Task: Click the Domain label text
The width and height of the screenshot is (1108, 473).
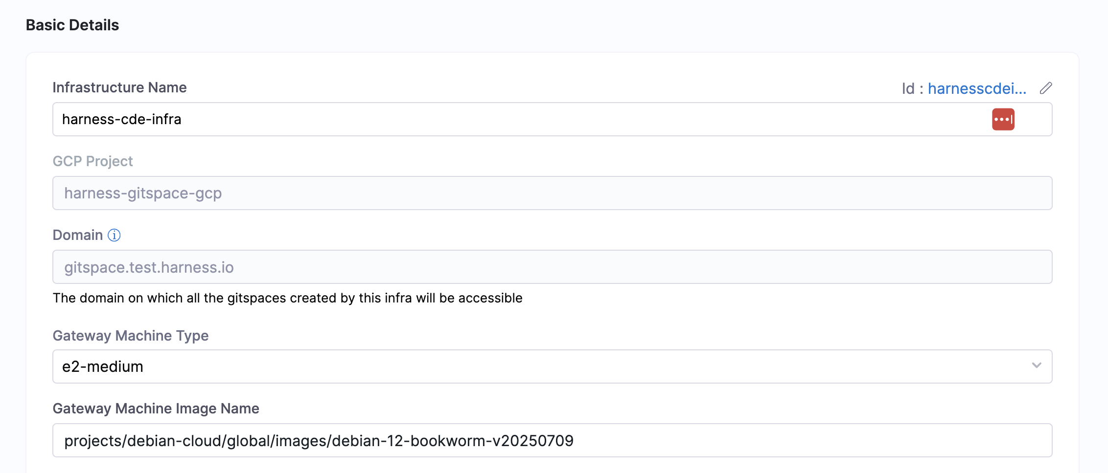Action: pos(77,235)
